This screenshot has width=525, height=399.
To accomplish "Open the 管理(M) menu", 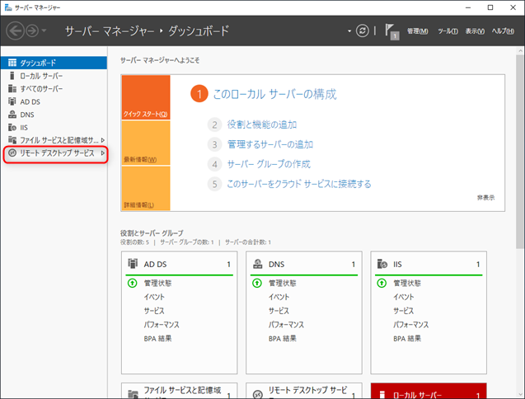I will (x=418, y=31).
